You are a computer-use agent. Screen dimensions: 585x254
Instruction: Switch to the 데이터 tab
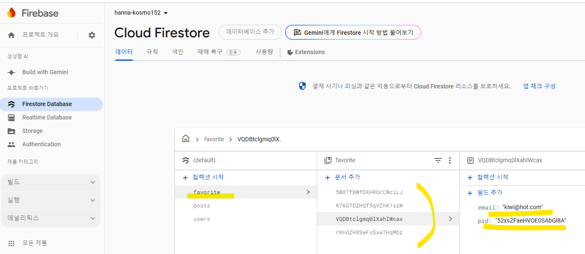pyautogui.click(x=124, y=52)
